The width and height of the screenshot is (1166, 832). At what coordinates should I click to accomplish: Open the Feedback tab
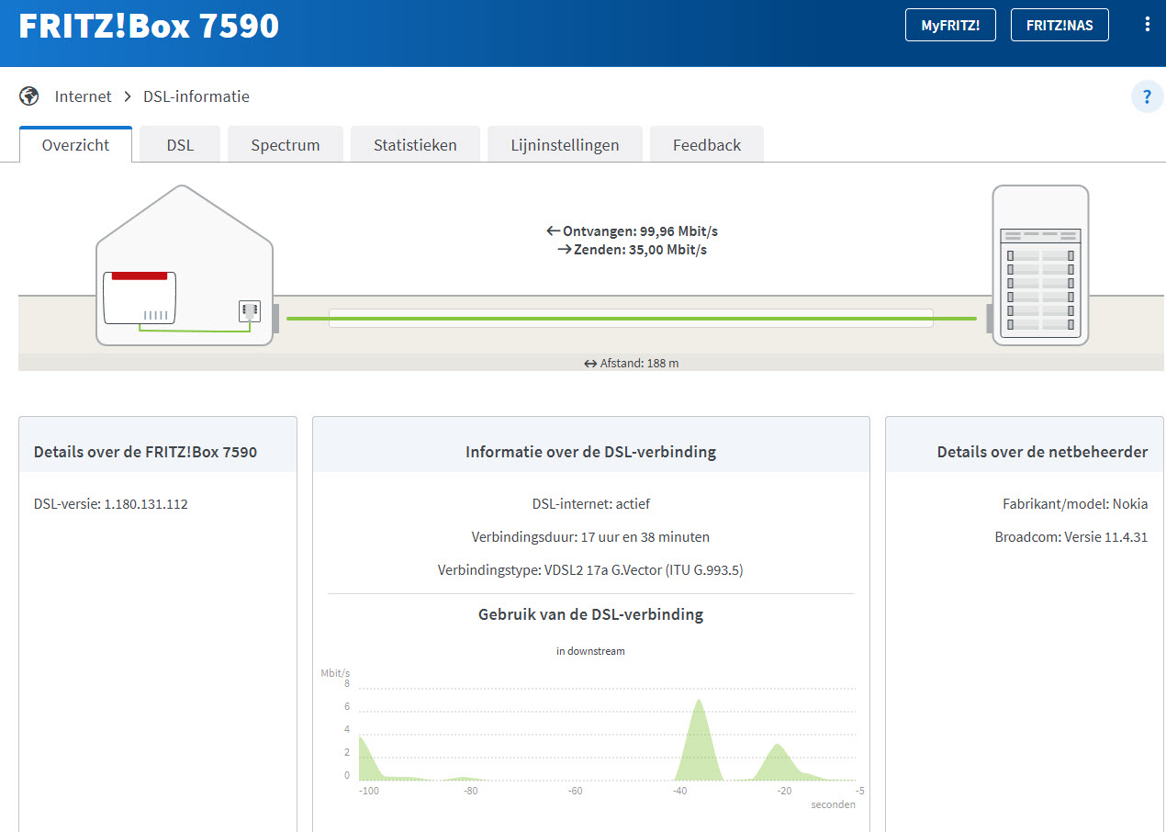coord(706,145)
